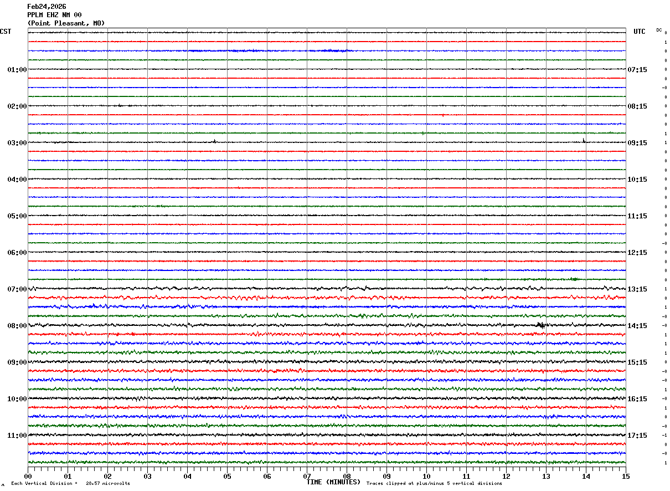Click the '14:15' UTC row label
Image resolution: width=670 pixels, height=491 pixels.
click(637, 326)
